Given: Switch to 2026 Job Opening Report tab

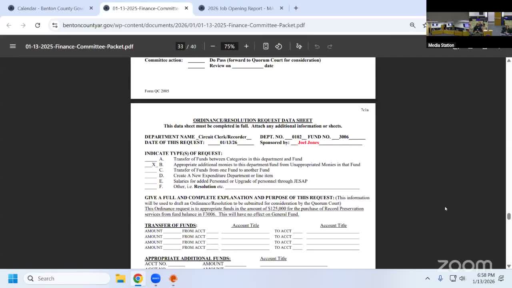Looking at the screenshot, I should point(240,8).
